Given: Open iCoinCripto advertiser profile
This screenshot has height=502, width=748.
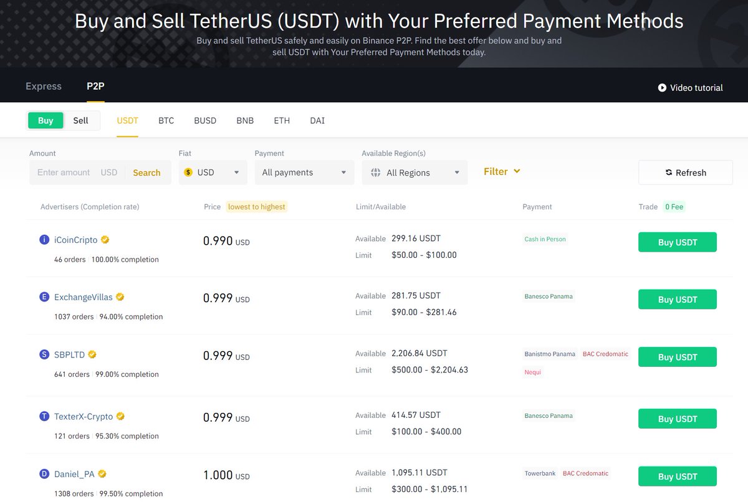Looking at the screenshot, I should (x=75, y=240).
